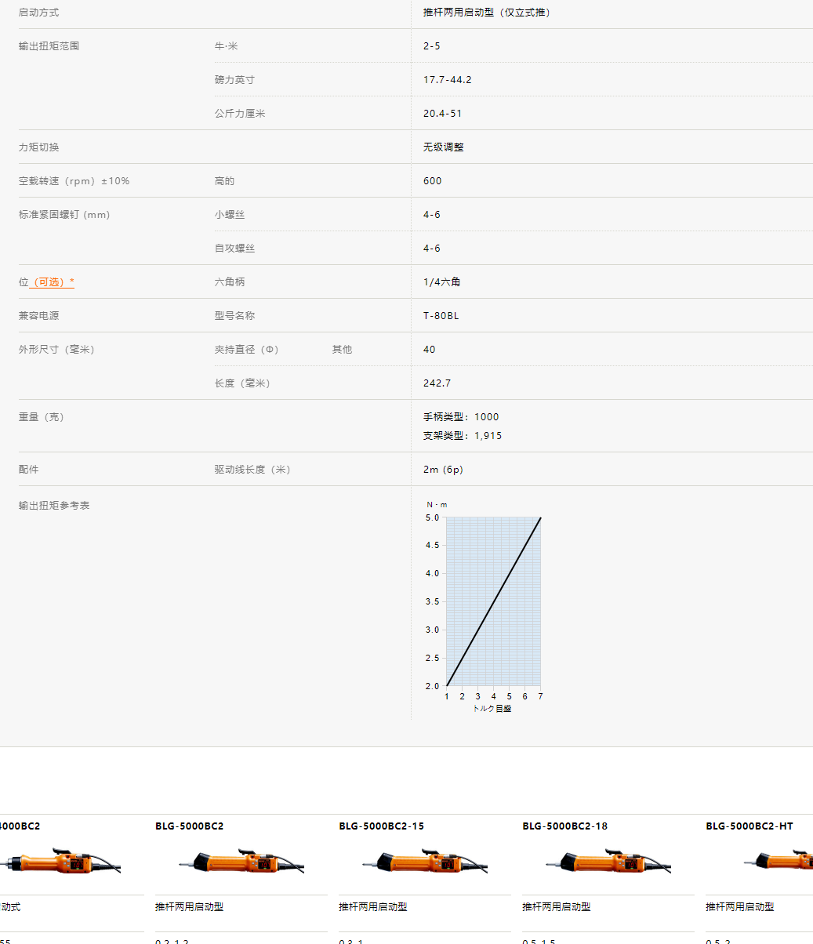Viewport: 813px width, 944px height.
Task: Click the 242.7 length value
Action: [x=437, y=383]
